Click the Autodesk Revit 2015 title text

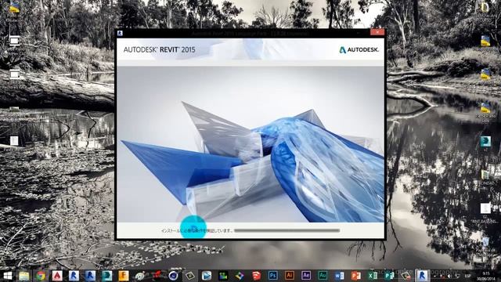click(159, 49)
